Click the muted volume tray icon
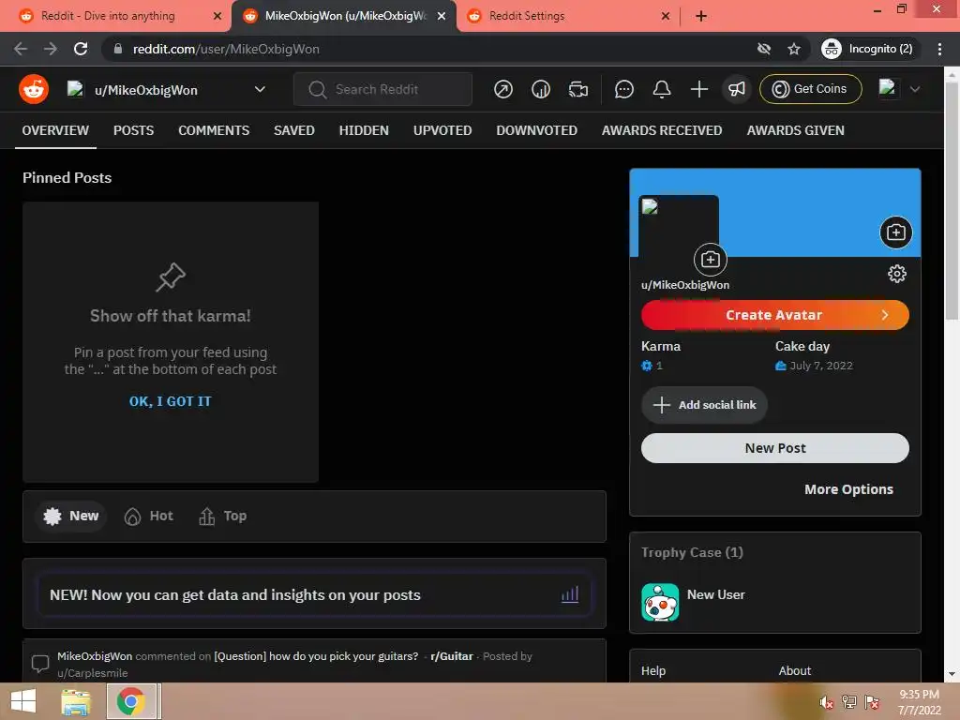 pyautogui.click(x=826, y=702)
